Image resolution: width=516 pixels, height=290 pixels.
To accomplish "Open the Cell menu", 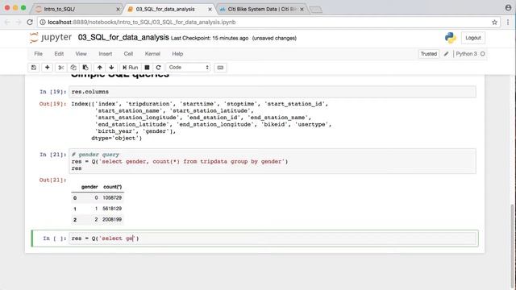I will click(128, 54).
